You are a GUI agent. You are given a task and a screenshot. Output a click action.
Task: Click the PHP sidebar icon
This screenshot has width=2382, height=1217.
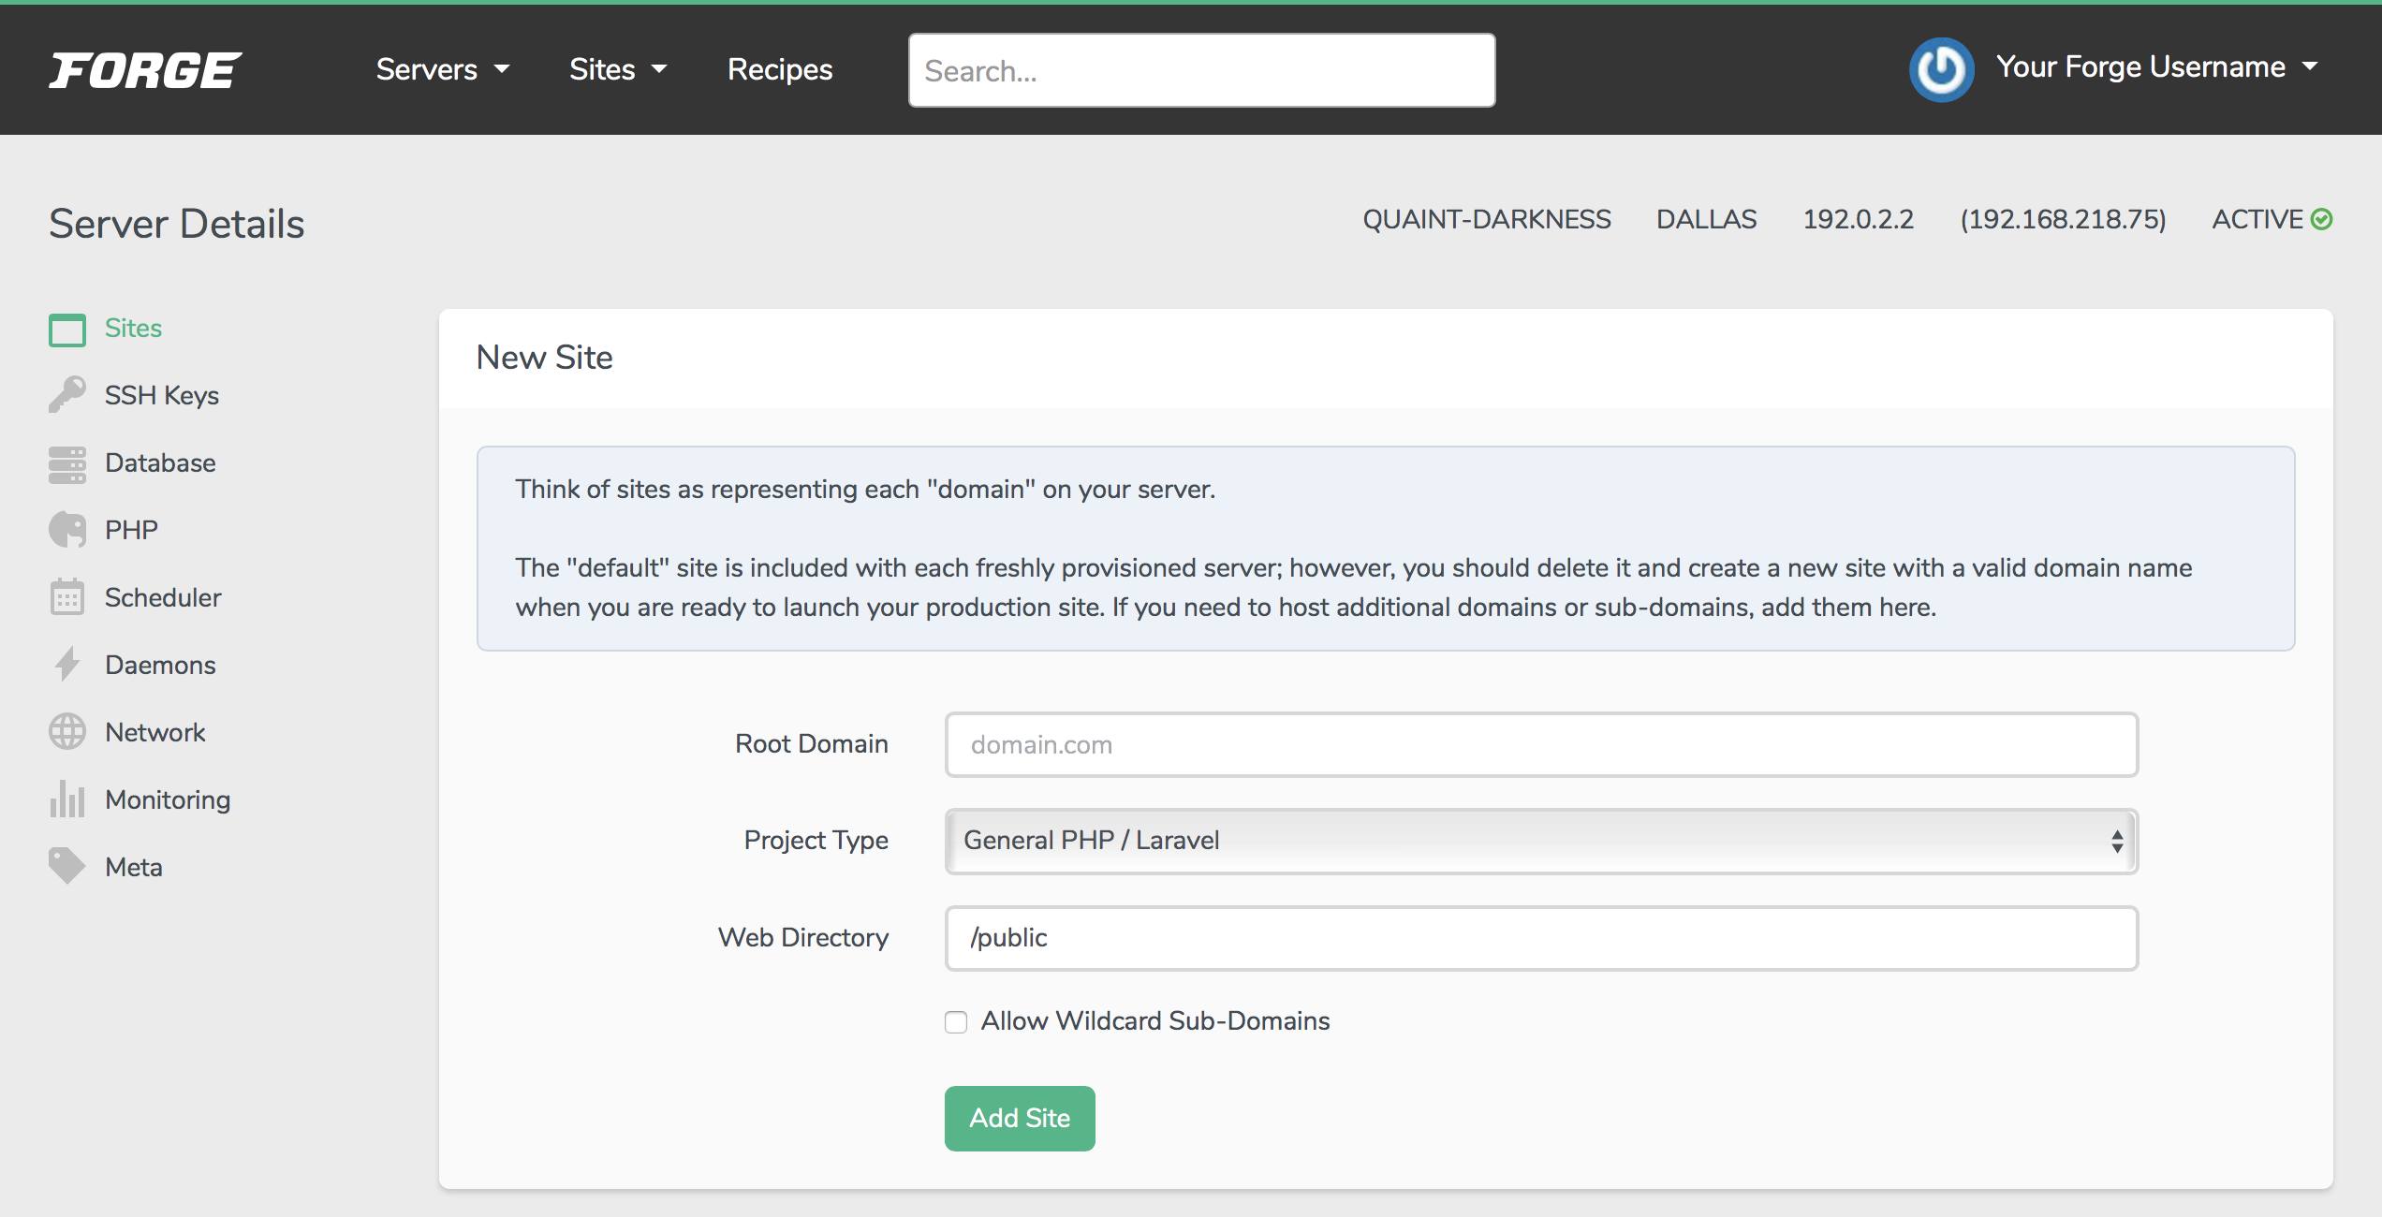66,528
